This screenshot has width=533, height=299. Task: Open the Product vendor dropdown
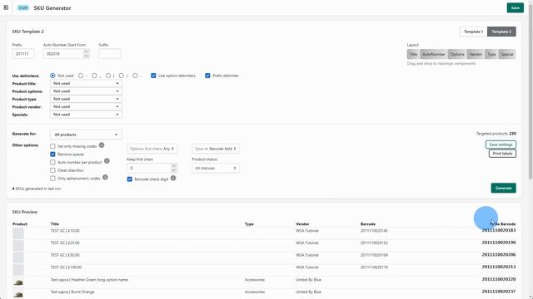[86, 107]
